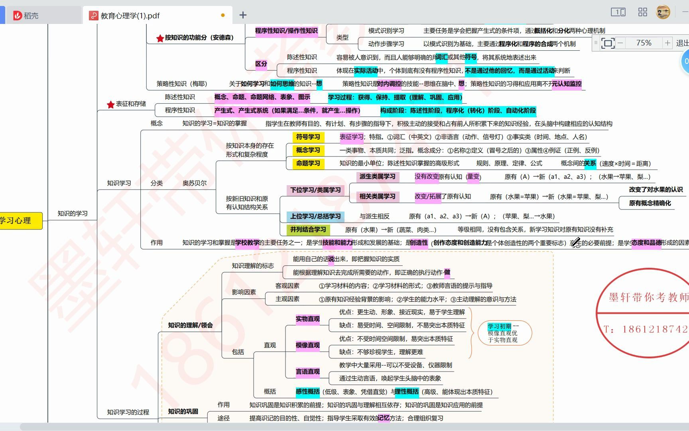Viewport: 689px width, 431px height.
Task: Click the cyan 感性概括 label
Action: click(x=307, y=392)
